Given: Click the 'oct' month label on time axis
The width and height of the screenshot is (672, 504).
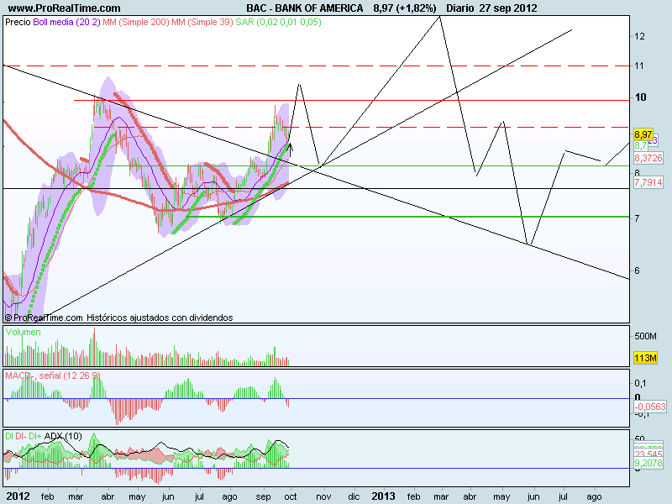Looking at the screenshot, I should pyautogui.click(x=291, y=496).
